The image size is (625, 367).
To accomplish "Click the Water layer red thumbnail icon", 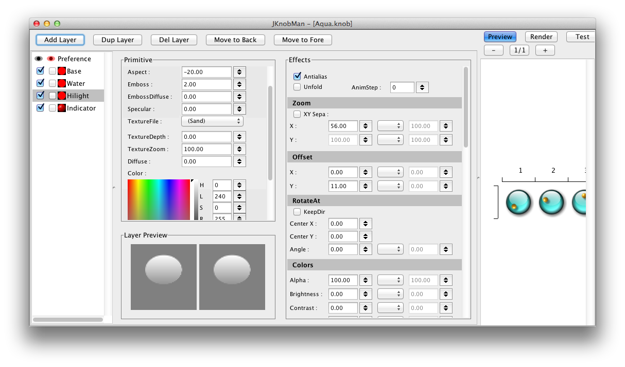I will tap(62, 83).
